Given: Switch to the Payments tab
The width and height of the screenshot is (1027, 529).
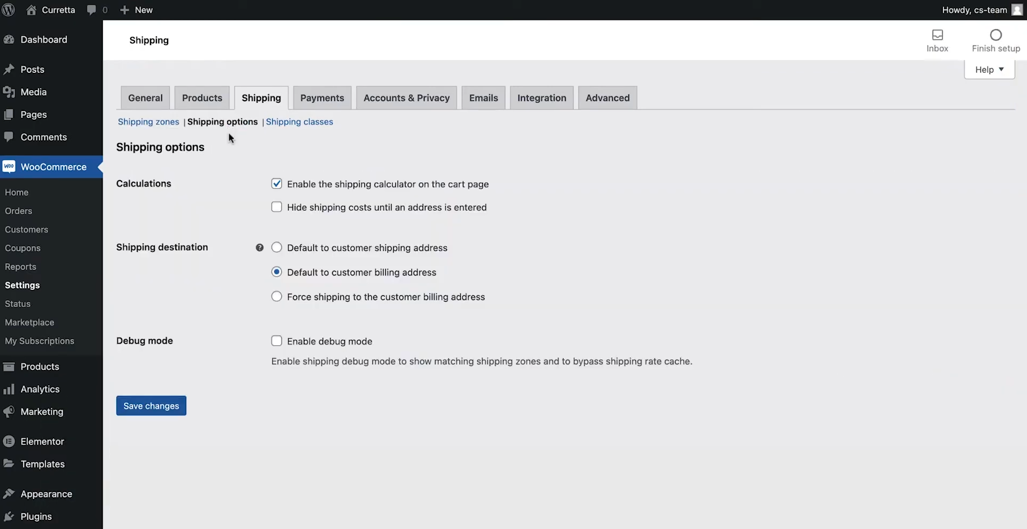Looking at the screenshot, I should [322, 98].
